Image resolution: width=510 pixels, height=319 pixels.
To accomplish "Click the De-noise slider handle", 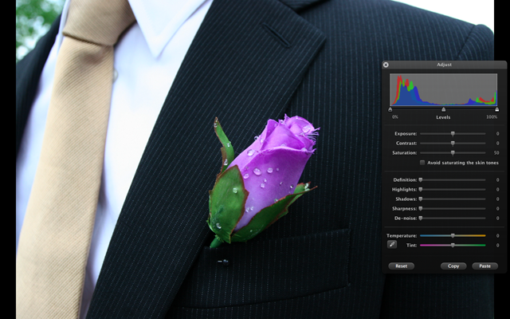I will (x=421, y=218).
